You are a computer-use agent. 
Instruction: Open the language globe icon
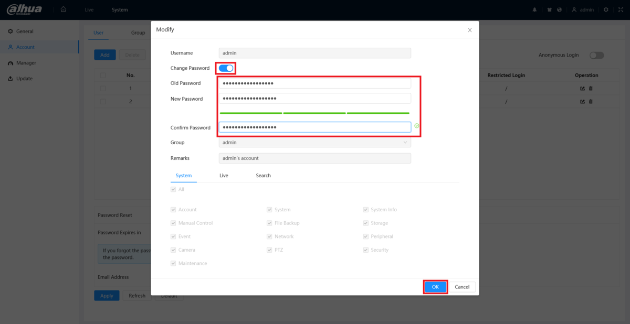click(560, 9)
